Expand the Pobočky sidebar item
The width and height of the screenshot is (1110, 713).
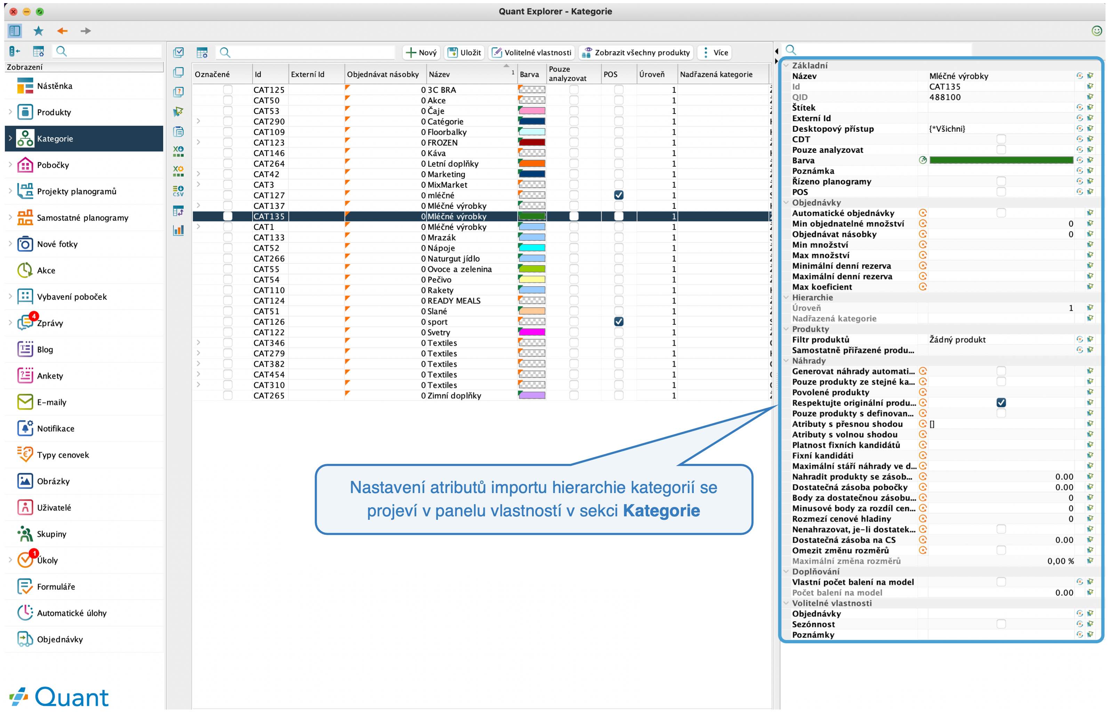tap(10, 165)
